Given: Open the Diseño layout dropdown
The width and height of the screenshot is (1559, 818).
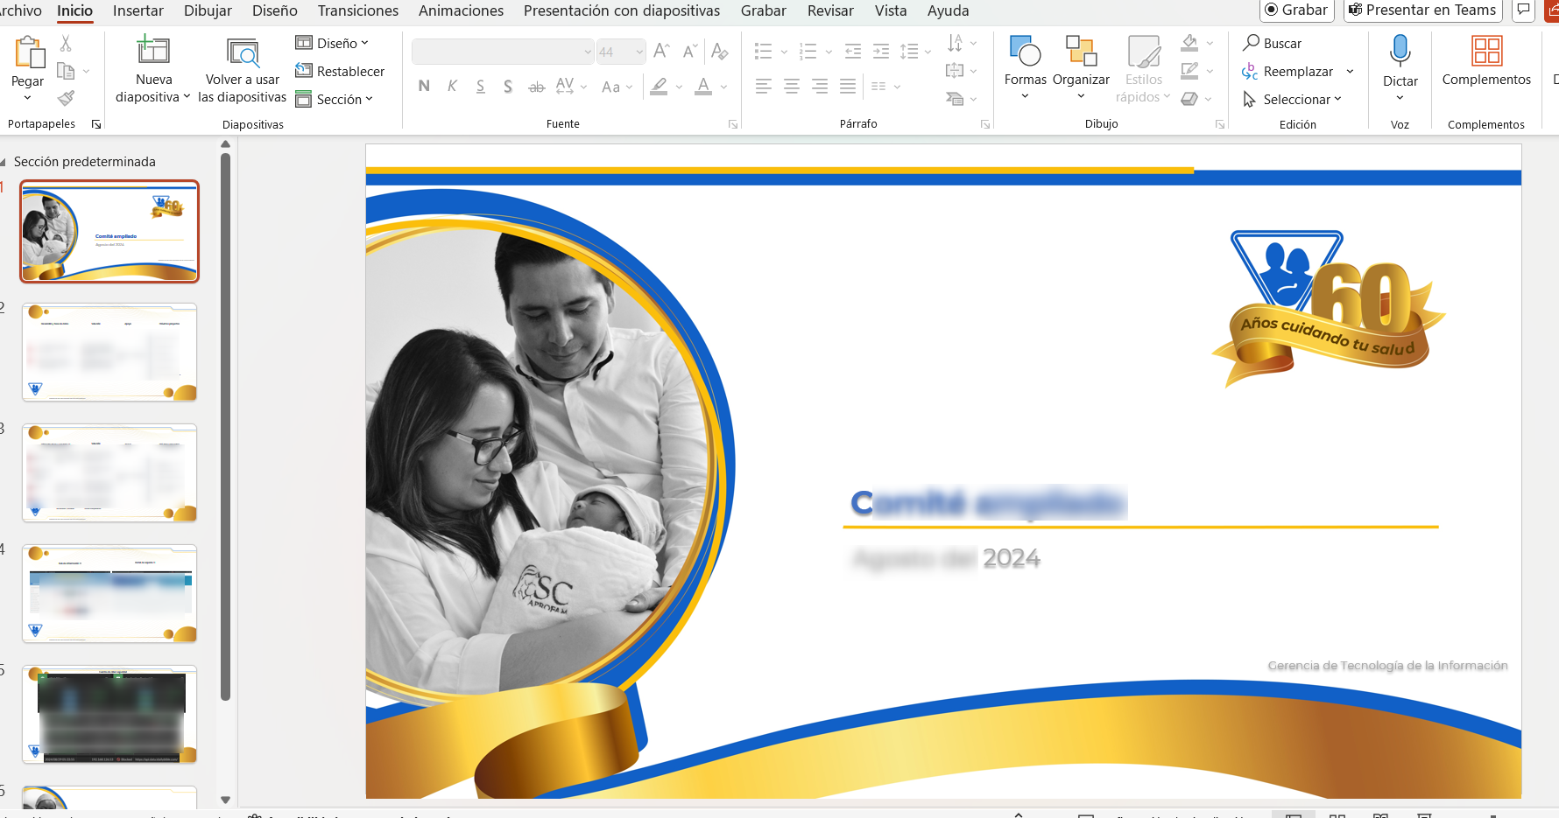Looking at the screenshot, I should pos(332,43).
